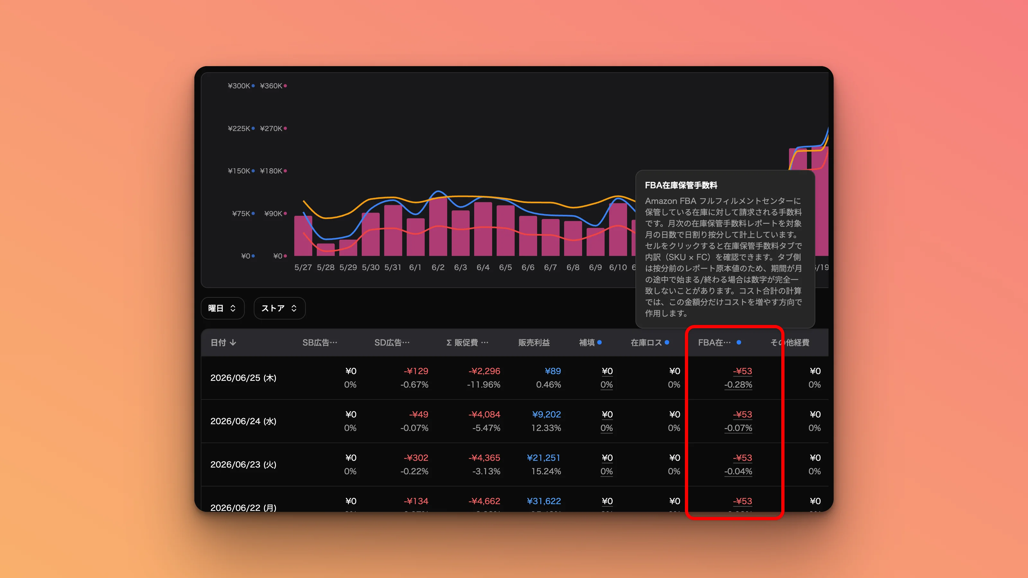
Task: Click the -¥49 SD広告 value
Action: 419,415
